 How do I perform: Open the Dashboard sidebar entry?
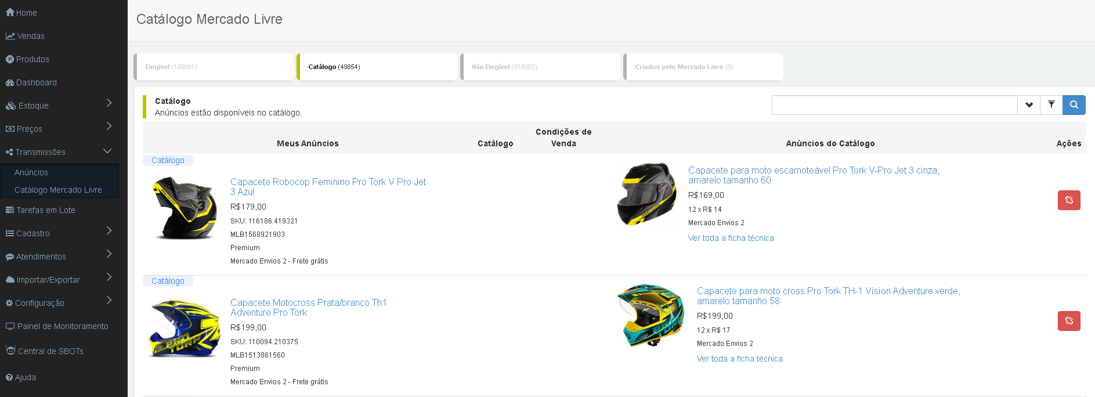point(31,82)
